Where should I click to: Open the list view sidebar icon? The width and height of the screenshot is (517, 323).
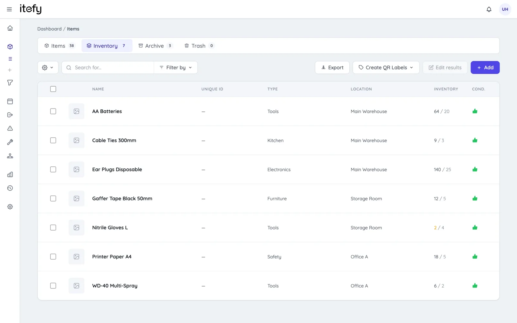10,59
